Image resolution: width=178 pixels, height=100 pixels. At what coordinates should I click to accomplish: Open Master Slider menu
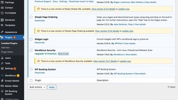tap(11, 86)
